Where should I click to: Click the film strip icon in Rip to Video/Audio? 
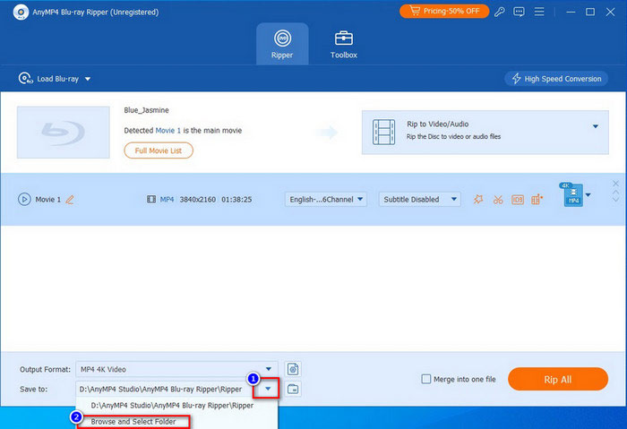tap(383, 132)
